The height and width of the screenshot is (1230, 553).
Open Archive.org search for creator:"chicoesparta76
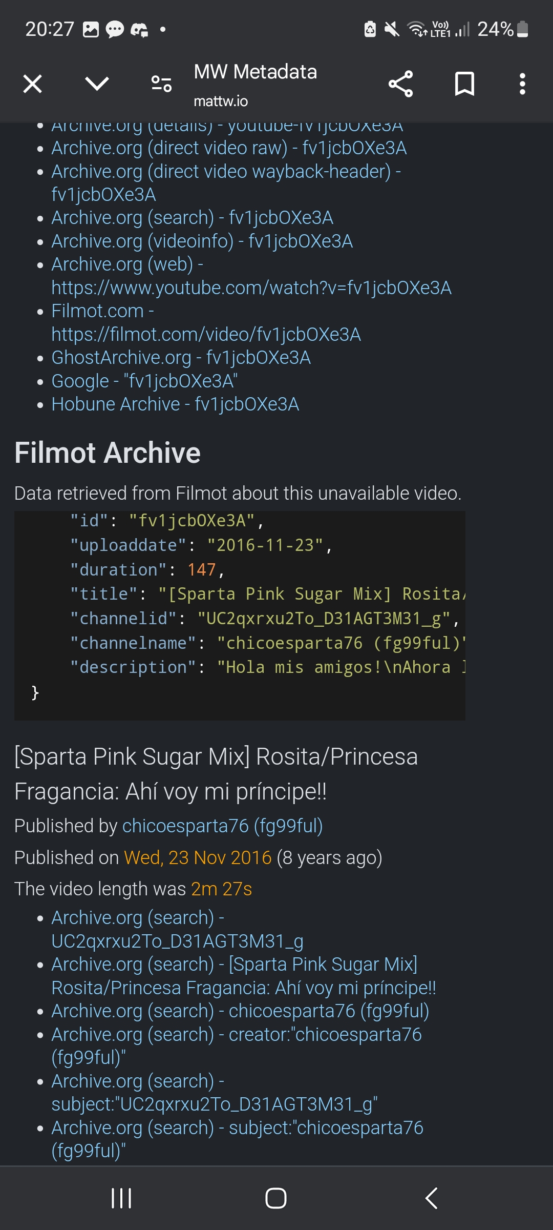[x=237, y=1046]
